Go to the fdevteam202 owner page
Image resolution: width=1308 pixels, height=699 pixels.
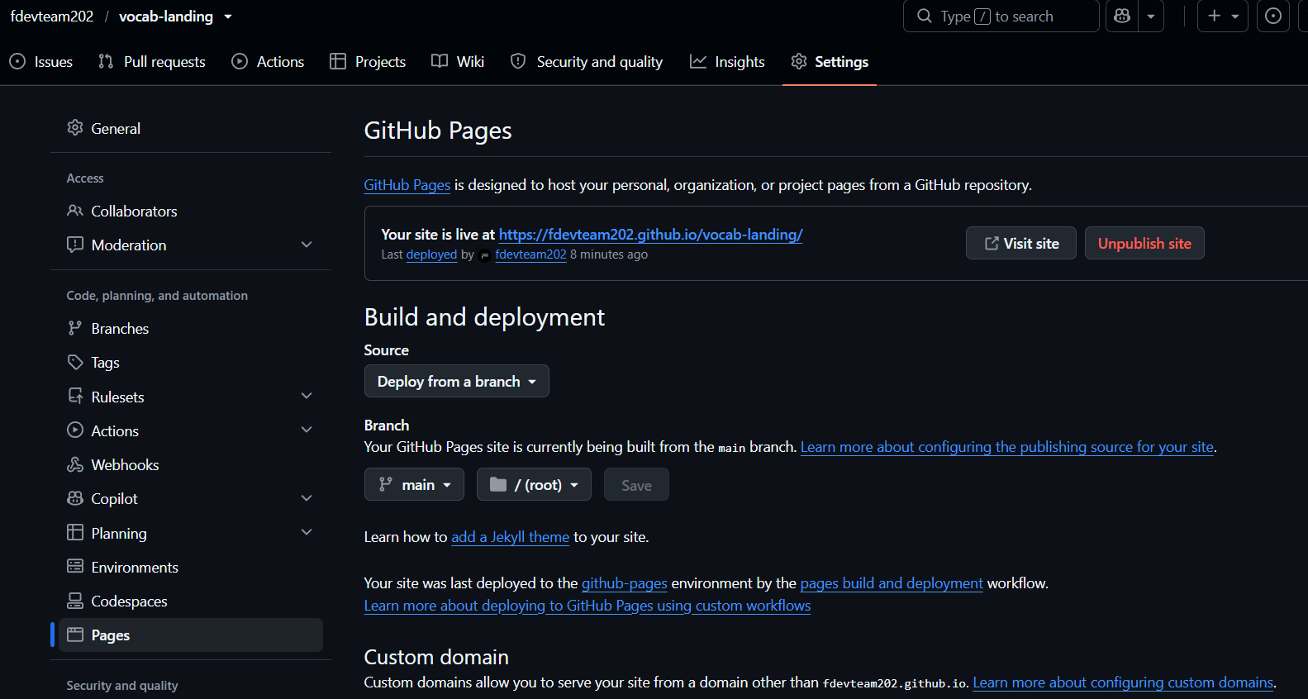(x=52, y=17)
